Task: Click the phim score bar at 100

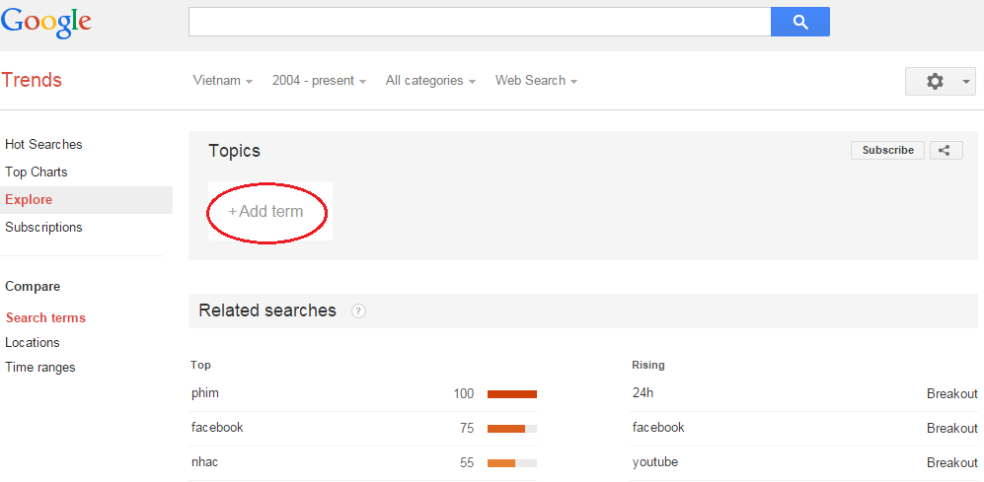Action: click(512, 394)
